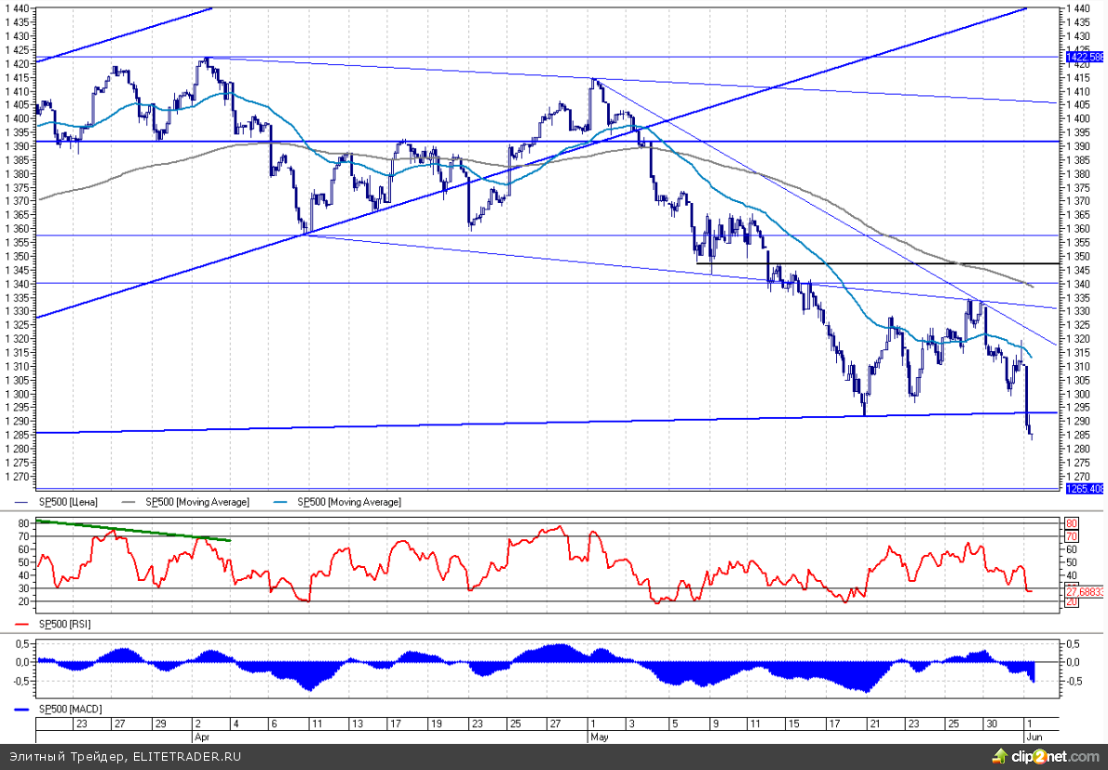Viewport: 1108px width, 770px height.
Task: Select the SP500 [Цена] legend entry
Action: pyautogui.click(x=65, y=502)
